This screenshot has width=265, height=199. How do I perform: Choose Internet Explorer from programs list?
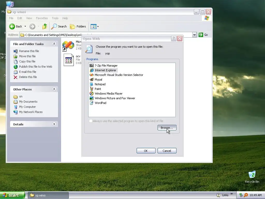(x=104, y=70)
